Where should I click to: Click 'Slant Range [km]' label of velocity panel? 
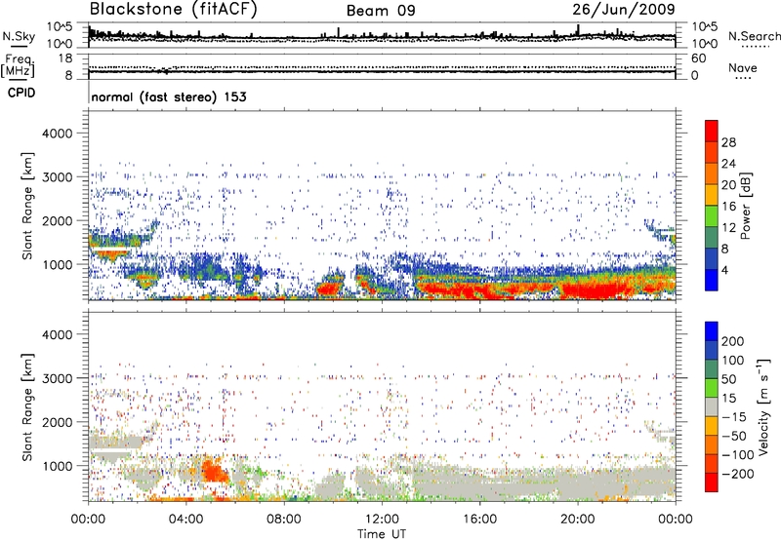(27, 406)
